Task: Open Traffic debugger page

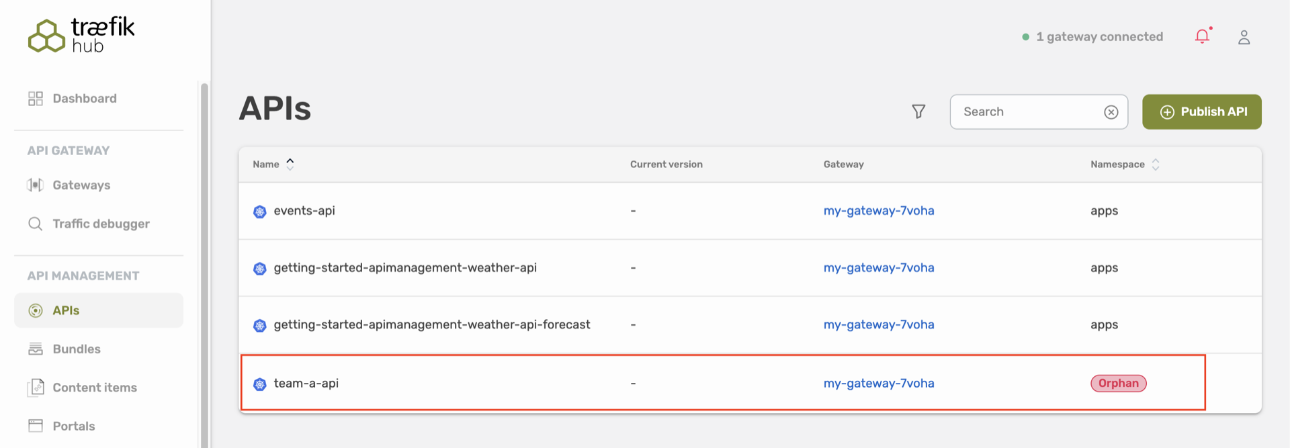Action: point(99,224)
